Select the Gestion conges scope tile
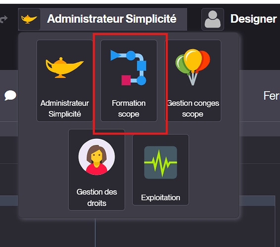Screen dimensions: 280x247 coord(193,81)
